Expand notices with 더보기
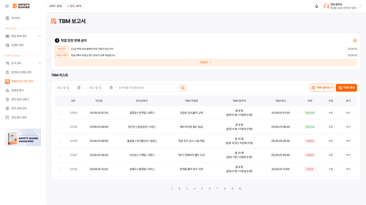 pyautogui.click(x=206, y=62)
